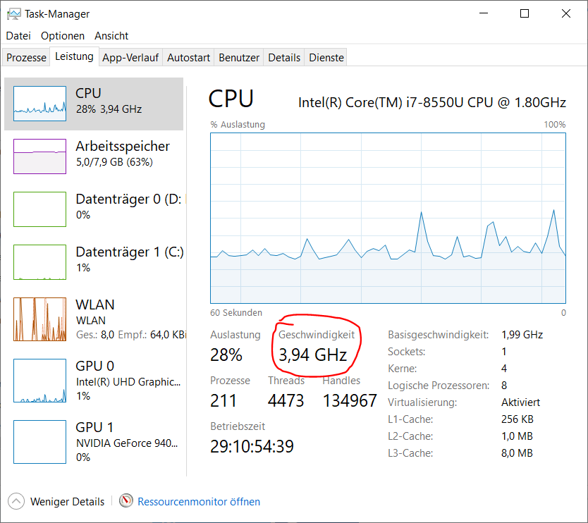Viewport: 588px width, 523px height.
Task: Click the '60 Sekunden' graph axis label
Action: tap(236, 313)
